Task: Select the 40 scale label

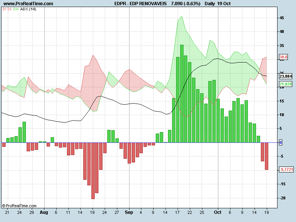Action: click(x=282, y=31)
